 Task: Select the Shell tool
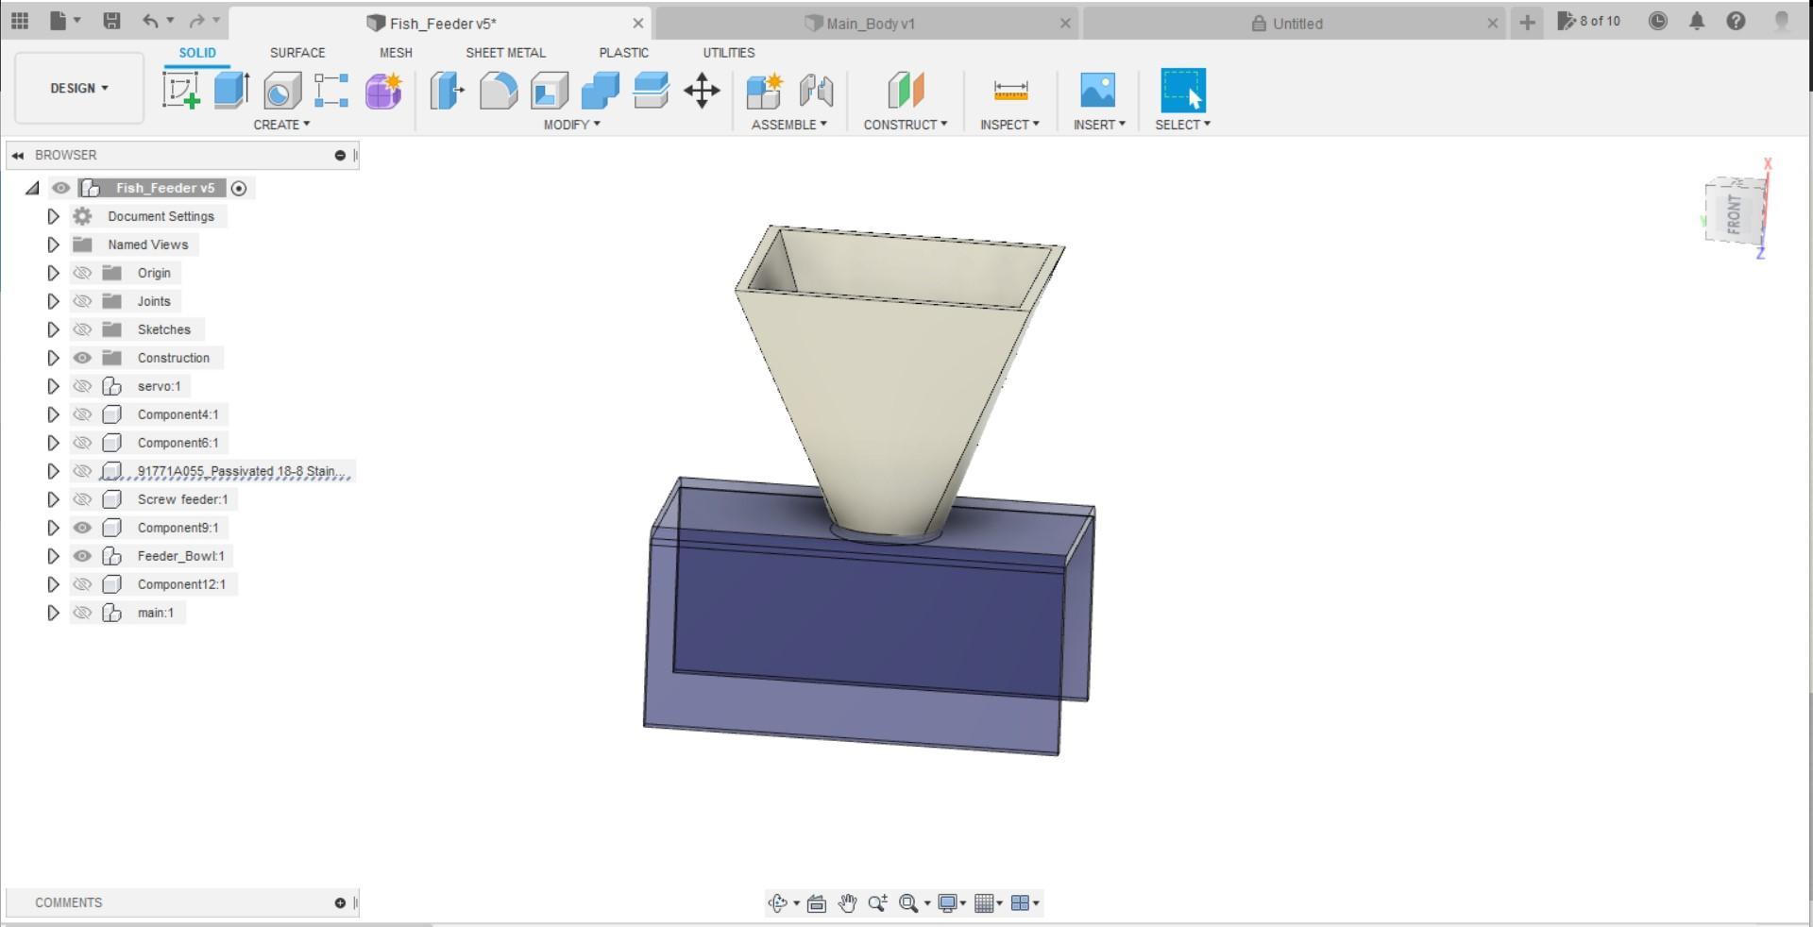550,91
